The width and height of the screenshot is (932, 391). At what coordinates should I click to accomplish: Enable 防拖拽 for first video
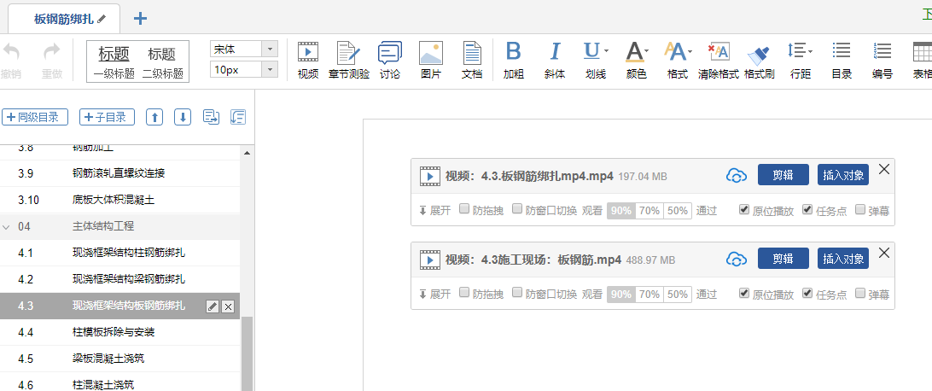tap(464, 210)
